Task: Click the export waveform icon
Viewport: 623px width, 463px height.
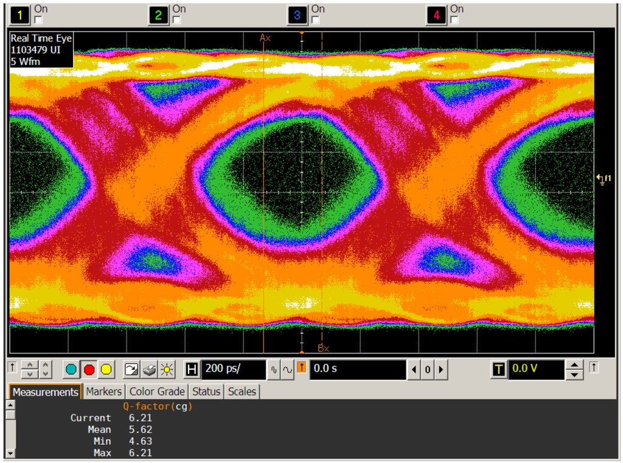Action: [x=131, y=369]
